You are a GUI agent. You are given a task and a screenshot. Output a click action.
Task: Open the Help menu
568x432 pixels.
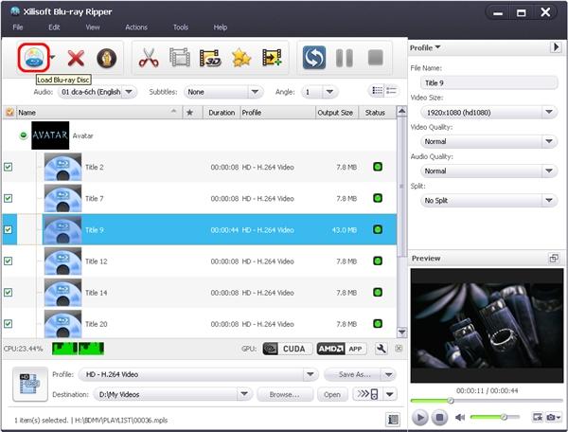(221, 27)
